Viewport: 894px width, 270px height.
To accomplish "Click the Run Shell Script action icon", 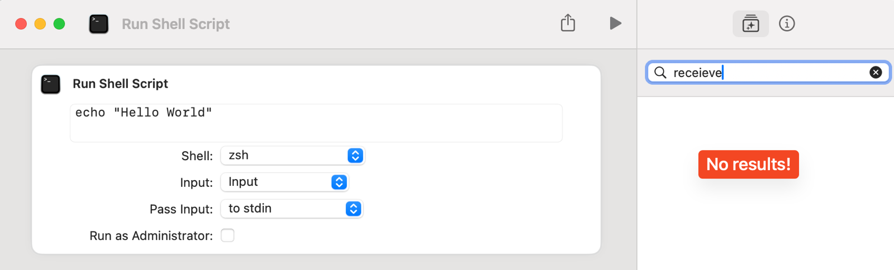I will tap(51, 84).
